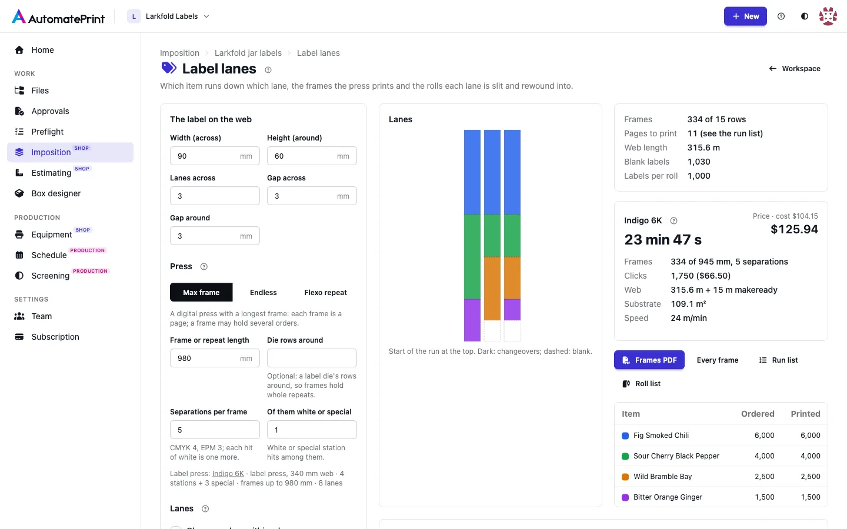This screenshot has width=847, height=529.
Task: Click the Gap around input field
Action: point(215,236)
